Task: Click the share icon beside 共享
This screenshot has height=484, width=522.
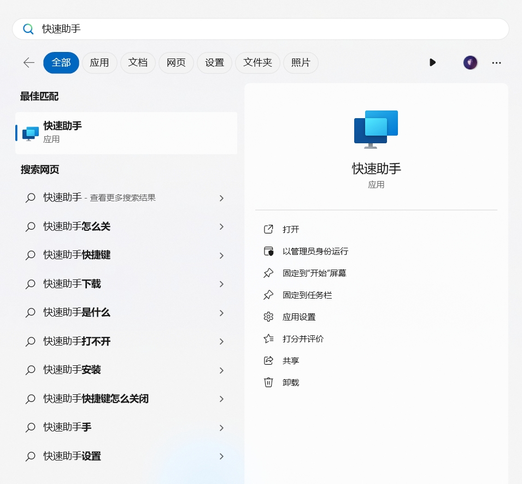Action: pyautogui.click(x=268, y=360)
